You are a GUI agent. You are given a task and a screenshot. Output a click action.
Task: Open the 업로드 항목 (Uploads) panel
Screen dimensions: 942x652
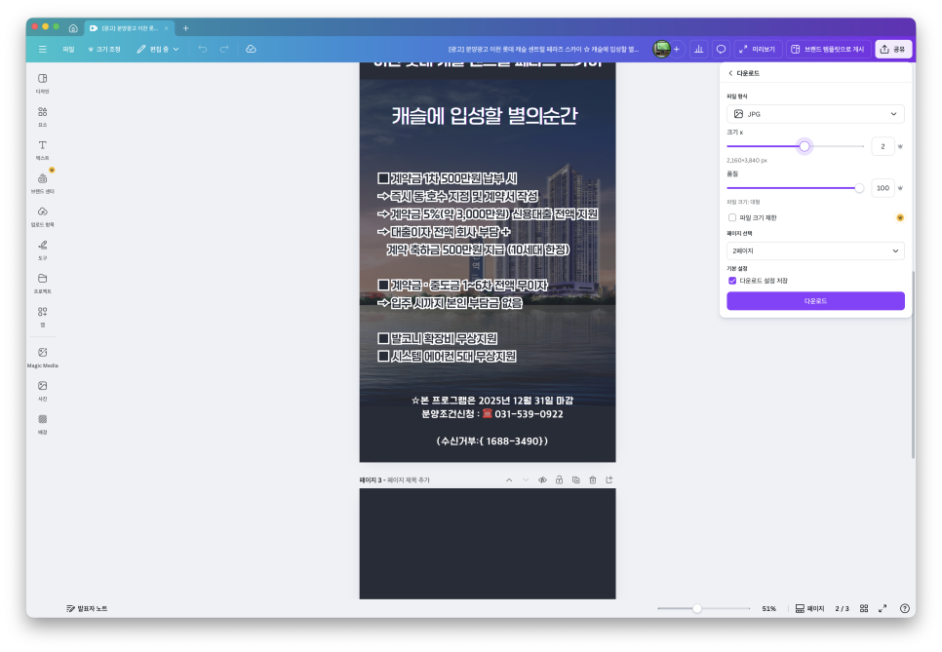(42, 216)
